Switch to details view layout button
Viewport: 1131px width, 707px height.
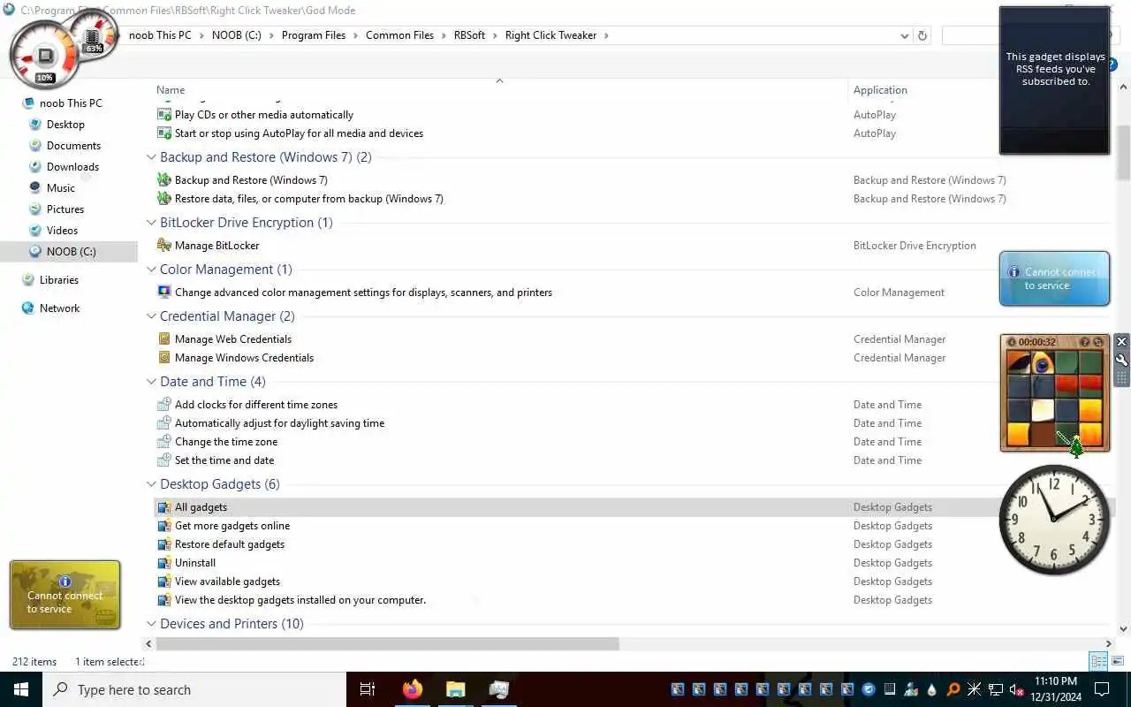coord(1098,661)
